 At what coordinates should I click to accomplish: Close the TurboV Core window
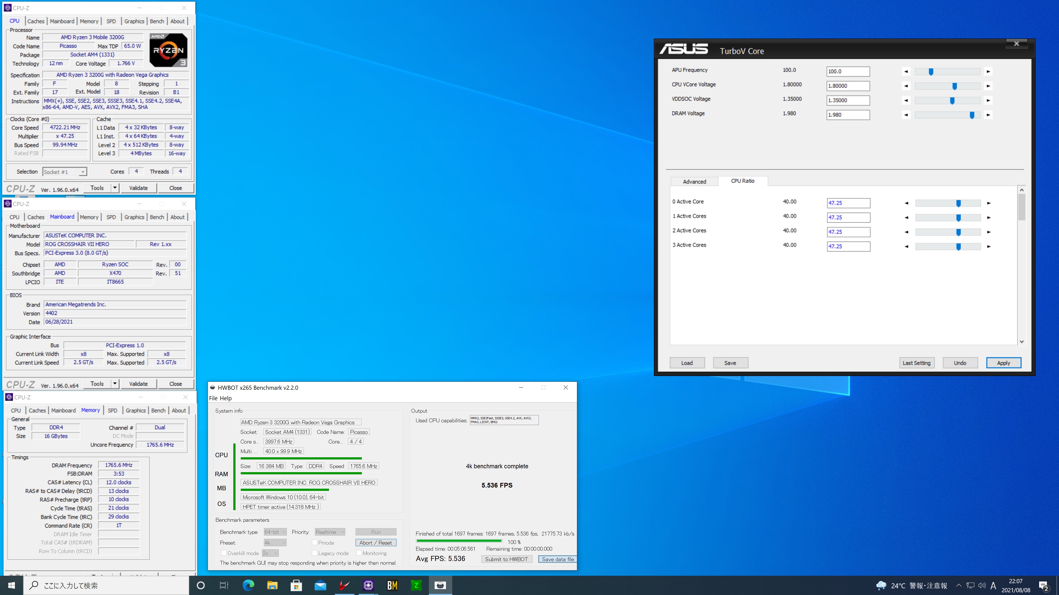(1016, 44)
